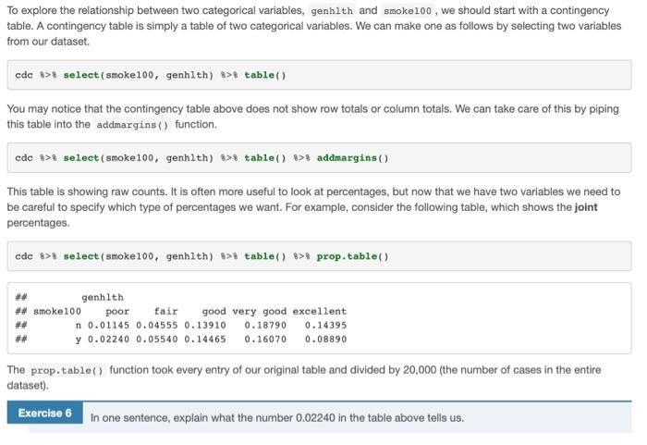This screenshot has width=647, height=445.
Task: Click the table value 0.08890
Action: point(325,340)
